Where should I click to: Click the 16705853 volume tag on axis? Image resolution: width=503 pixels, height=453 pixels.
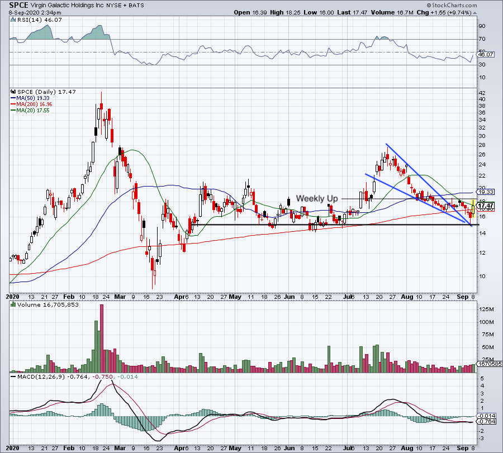(x=488, y=364)
